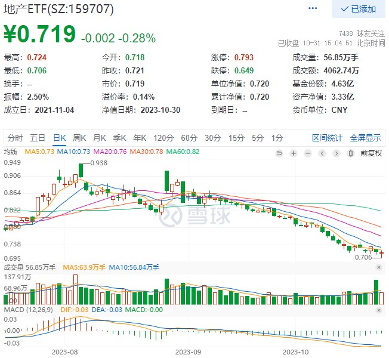The width and height of the screenshot is (389, 358).
Task: Switch to the 1分 chart tab
Action: [x=277, y=138]
